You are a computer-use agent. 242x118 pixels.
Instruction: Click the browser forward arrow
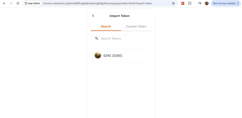click(x=11, y=3)
